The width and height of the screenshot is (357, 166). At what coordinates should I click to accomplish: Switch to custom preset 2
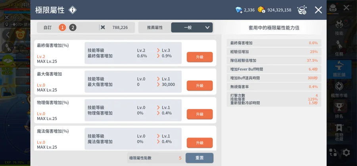click(x=73, y=28)
